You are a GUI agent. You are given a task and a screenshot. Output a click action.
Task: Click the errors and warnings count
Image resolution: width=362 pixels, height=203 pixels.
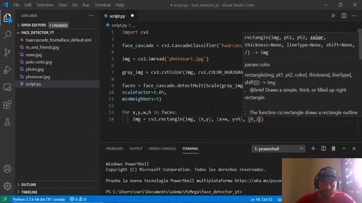point(78,199)
